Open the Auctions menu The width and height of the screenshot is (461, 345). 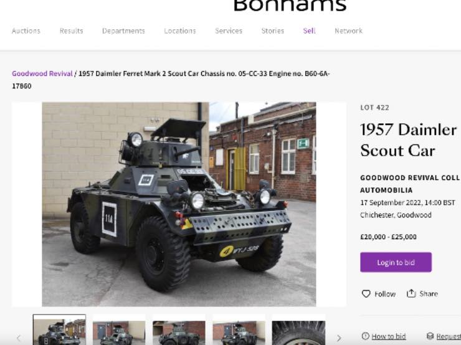(x=26, y=31)
